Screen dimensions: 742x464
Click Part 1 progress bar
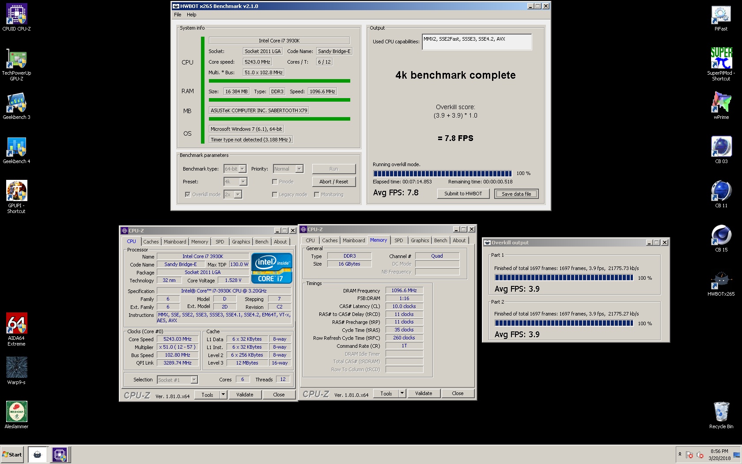564,278
